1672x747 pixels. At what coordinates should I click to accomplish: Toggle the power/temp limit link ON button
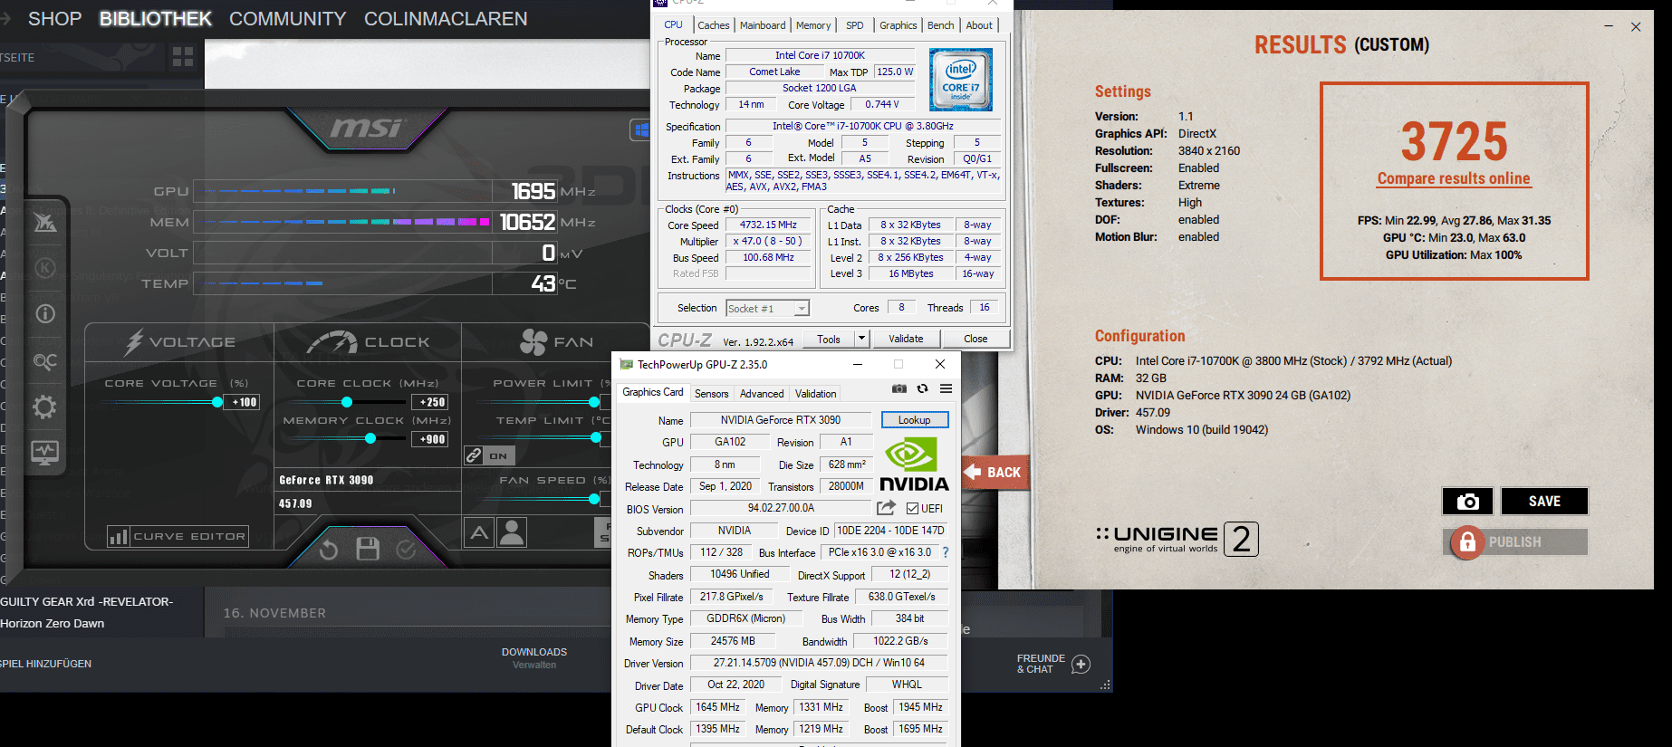click(489, 455)
